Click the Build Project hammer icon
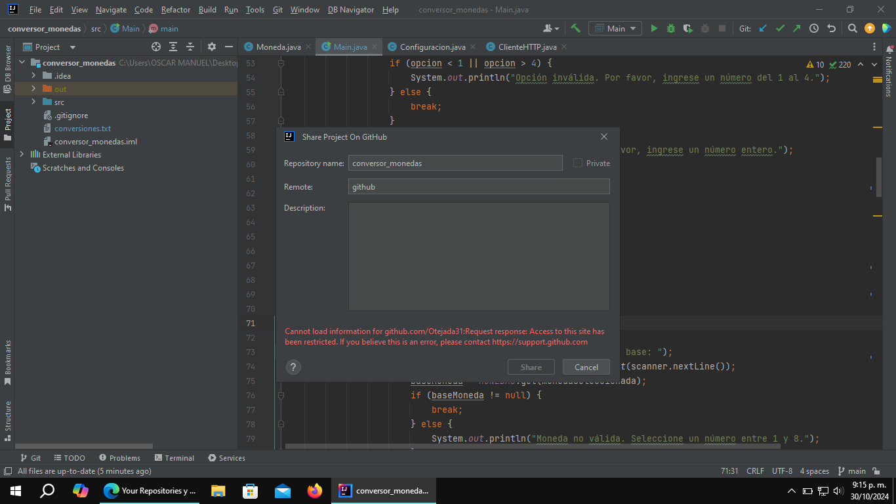The width and height of the screenshot is (896, 504). tap(575, 28)
